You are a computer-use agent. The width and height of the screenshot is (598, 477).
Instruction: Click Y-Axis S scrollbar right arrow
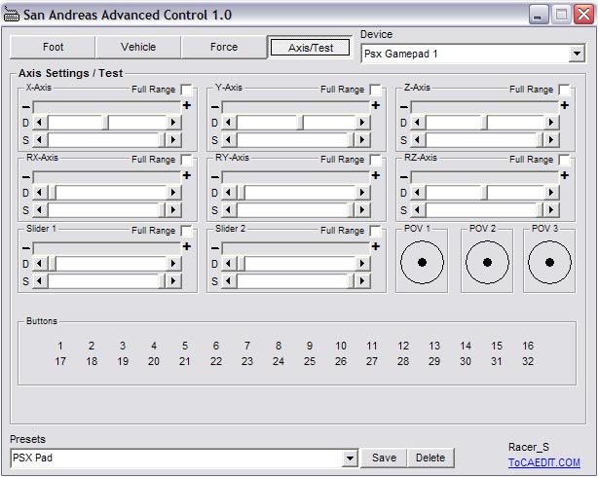[362, 140]
